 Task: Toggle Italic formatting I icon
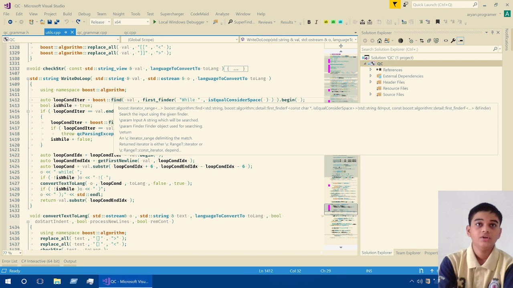coord(316,22)
